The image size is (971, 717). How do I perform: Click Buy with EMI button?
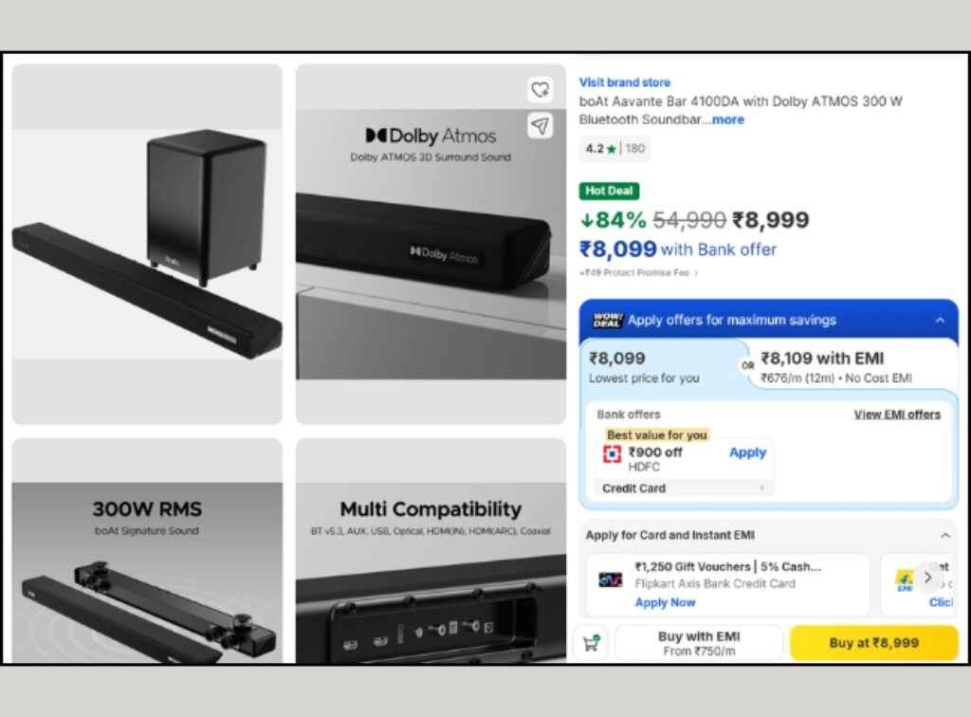[699, 643]
